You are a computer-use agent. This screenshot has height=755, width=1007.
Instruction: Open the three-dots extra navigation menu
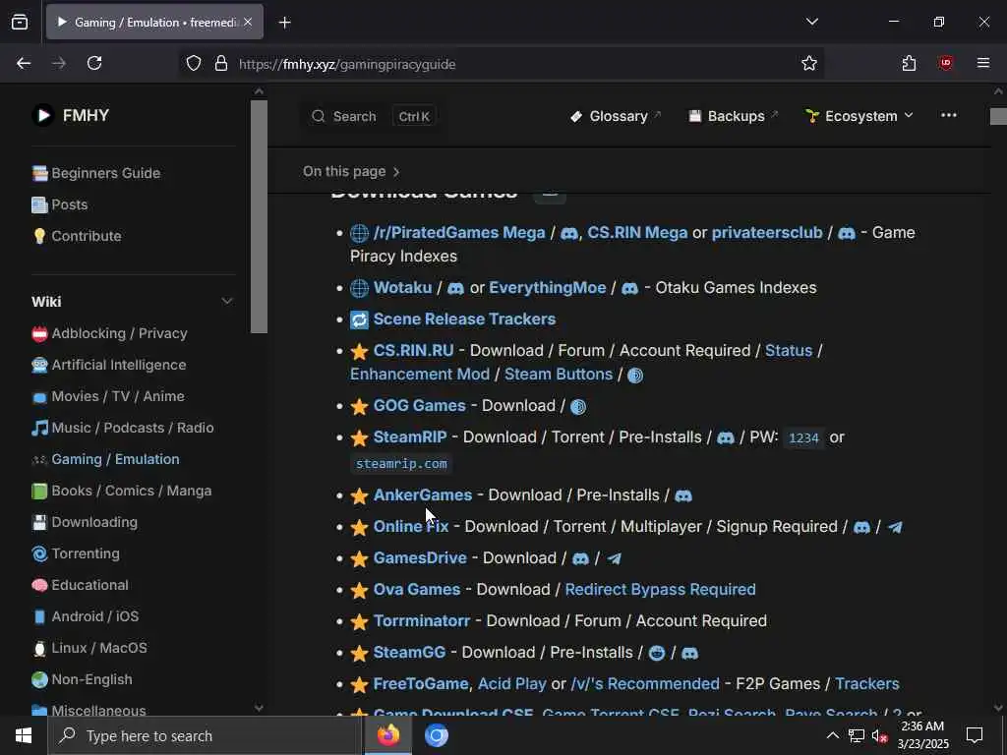pyautogui.click(x=949, y=116)
